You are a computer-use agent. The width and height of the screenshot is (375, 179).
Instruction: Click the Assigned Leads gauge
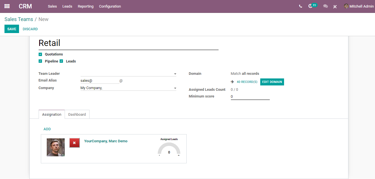pyautogui.click(x=169, y=149)
